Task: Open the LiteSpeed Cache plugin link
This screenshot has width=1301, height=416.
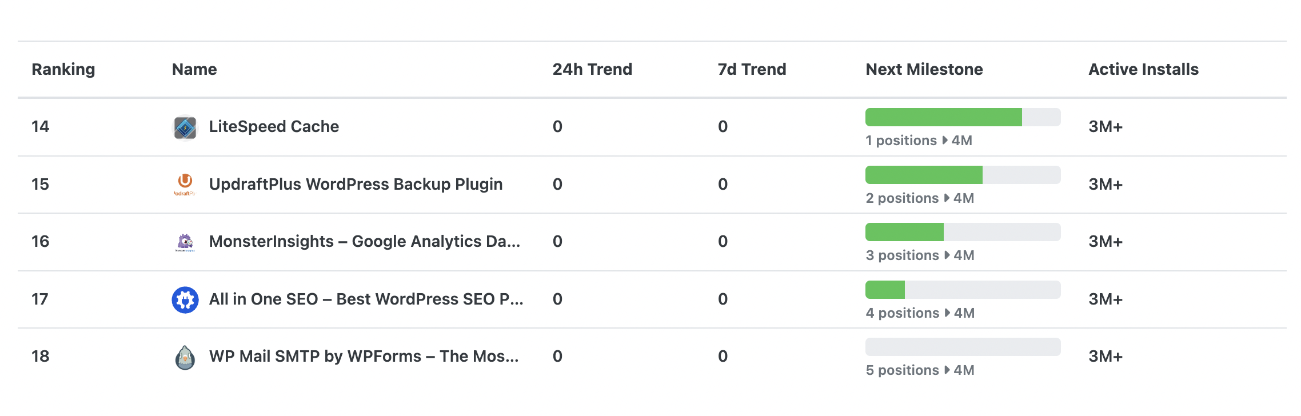Action: [x=274, y=126]
